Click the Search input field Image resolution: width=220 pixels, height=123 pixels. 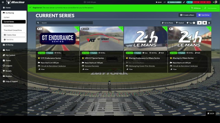pos(67,23)
